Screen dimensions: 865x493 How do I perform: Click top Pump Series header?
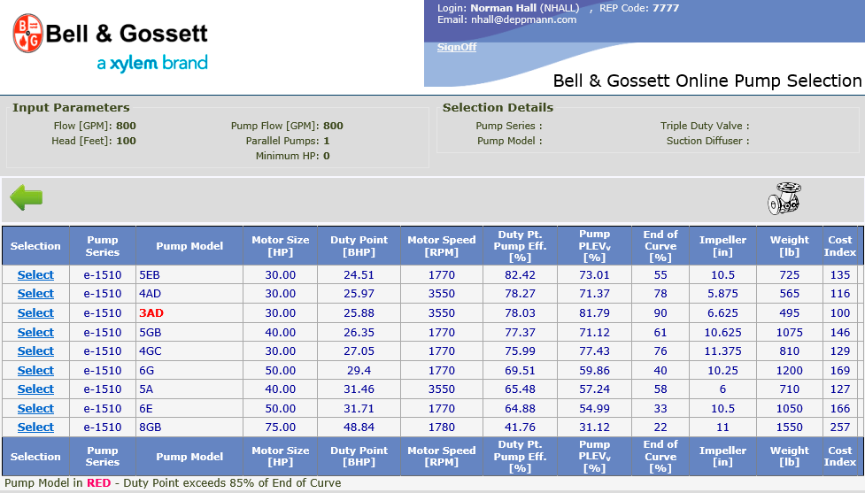pos(103,246)
